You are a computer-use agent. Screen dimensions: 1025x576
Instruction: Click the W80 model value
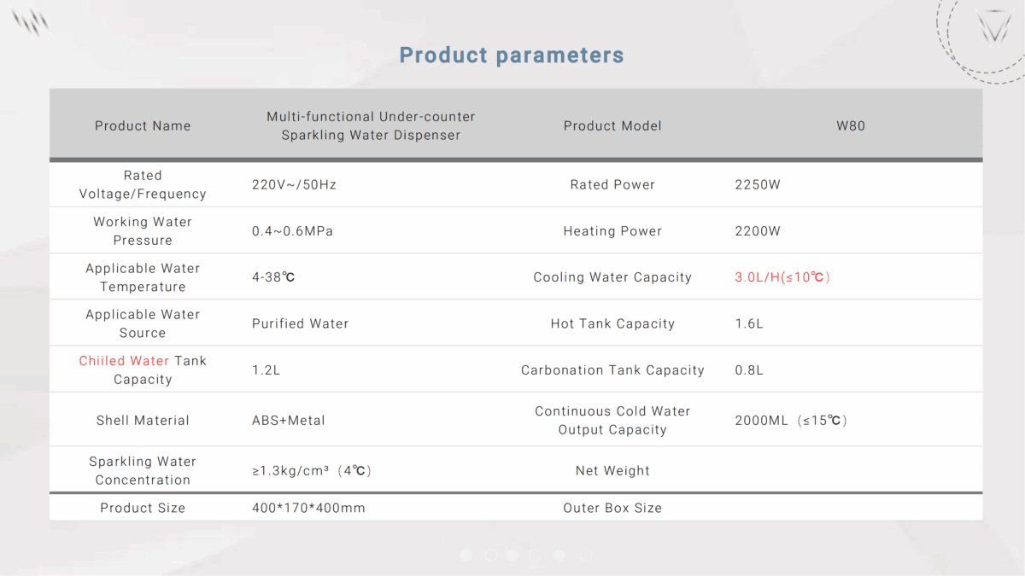[x=851, y=125]
